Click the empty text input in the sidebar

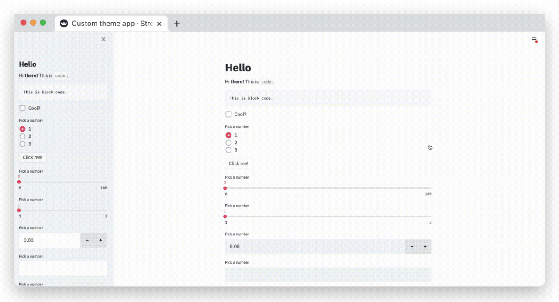coord(63,268)
